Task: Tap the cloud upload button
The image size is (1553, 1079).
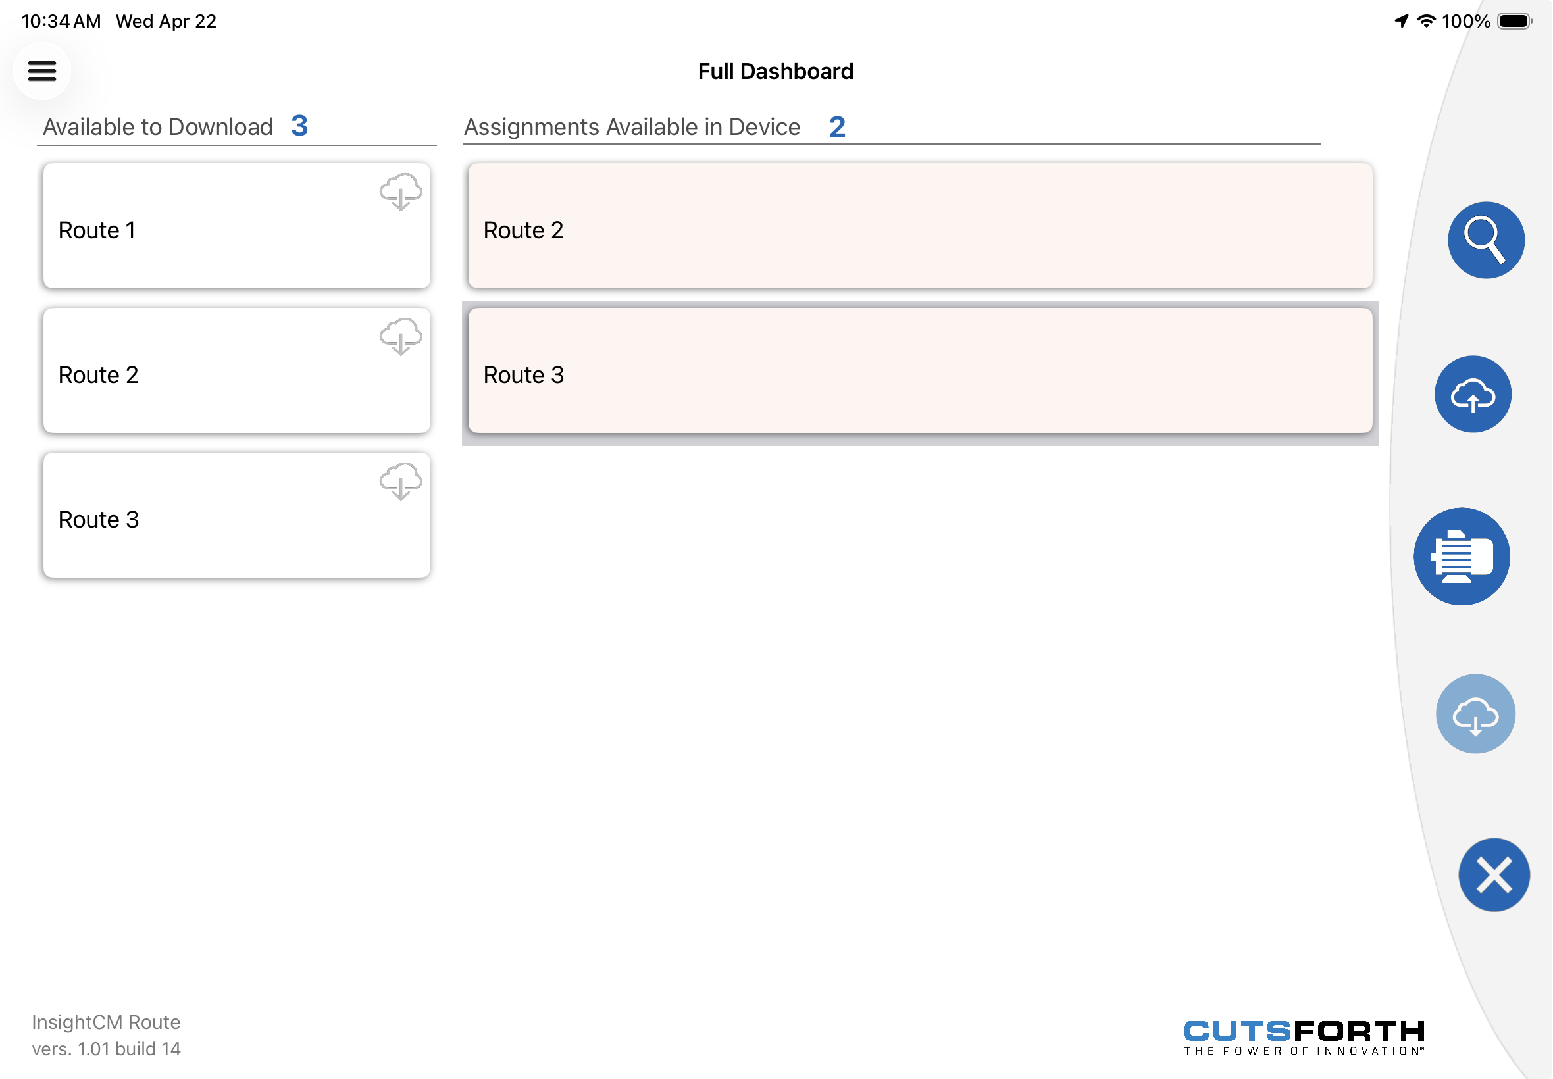Action: click(1473, 394)
